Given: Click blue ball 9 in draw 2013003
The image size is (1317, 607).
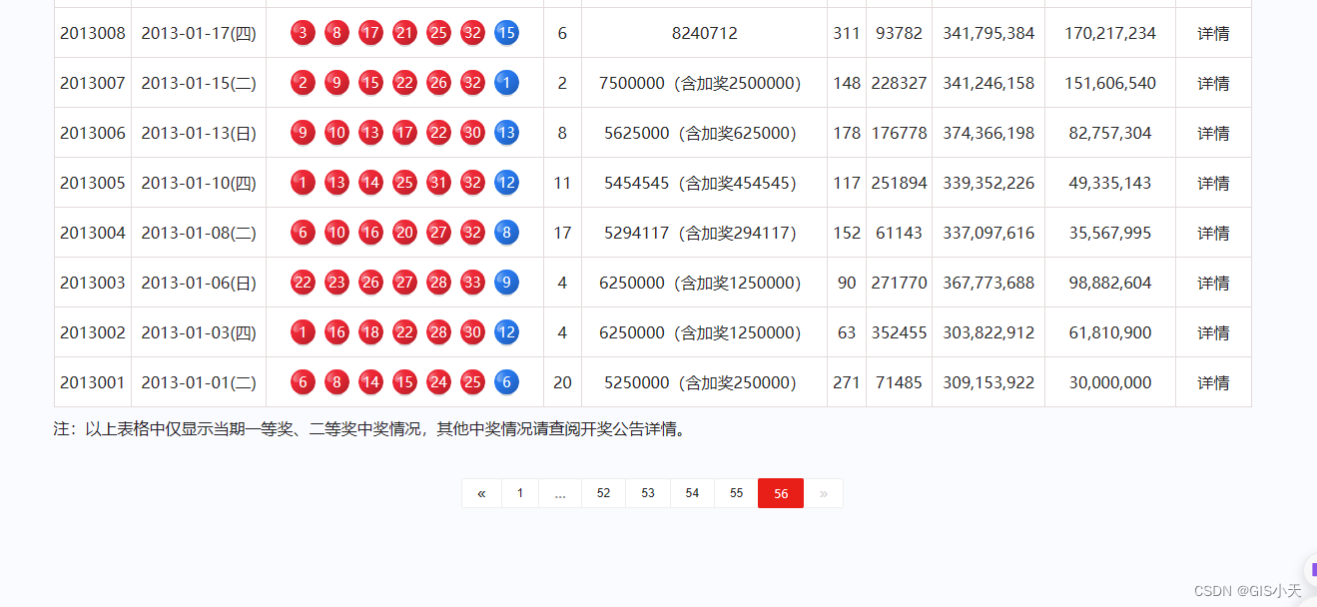Looking at the screenshot, I should click(506, 283).
